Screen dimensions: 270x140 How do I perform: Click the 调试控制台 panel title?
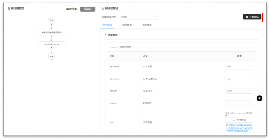tap(111, 8)
